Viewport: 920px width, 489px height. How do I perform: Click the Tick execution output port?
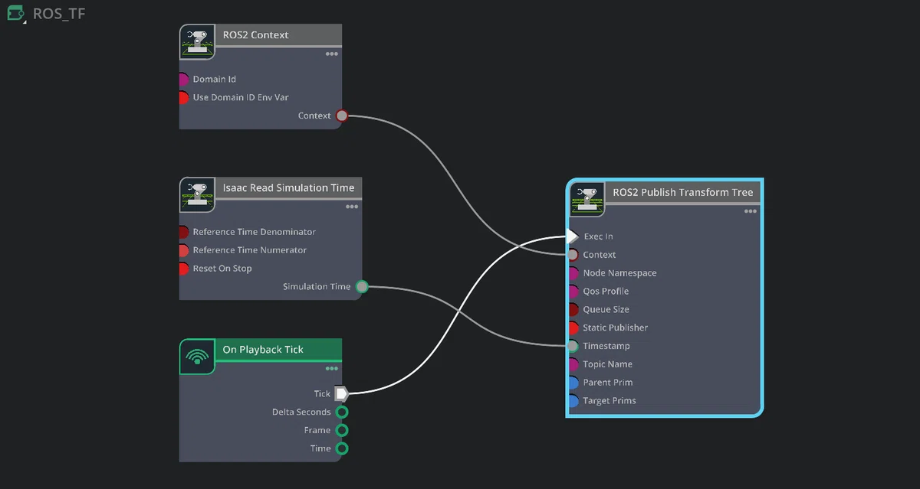click(342, 393)
